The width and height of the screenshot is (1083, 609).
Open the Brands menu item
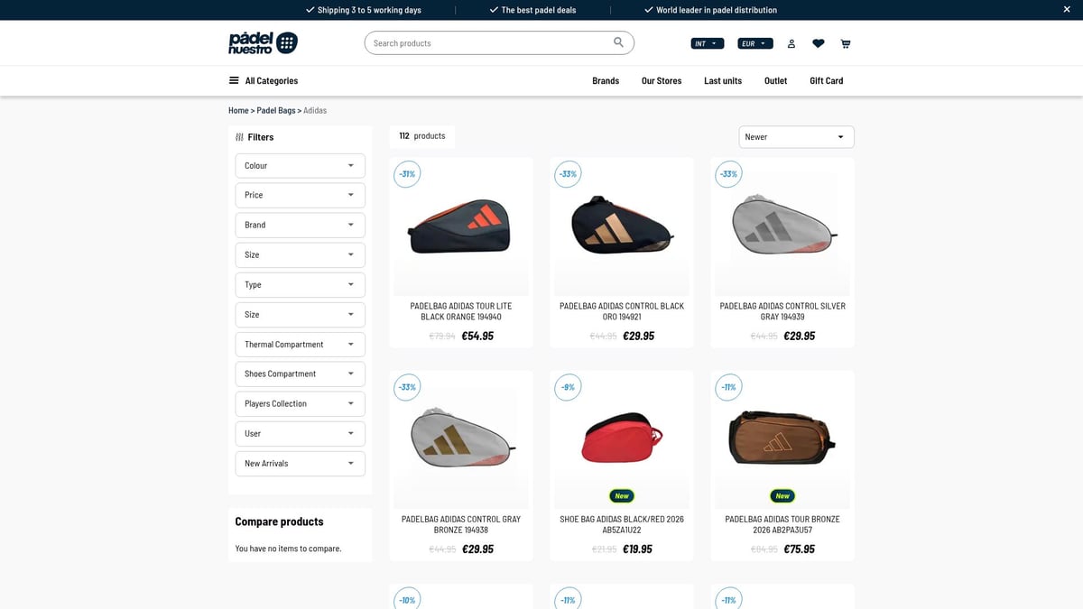(606, 80)
